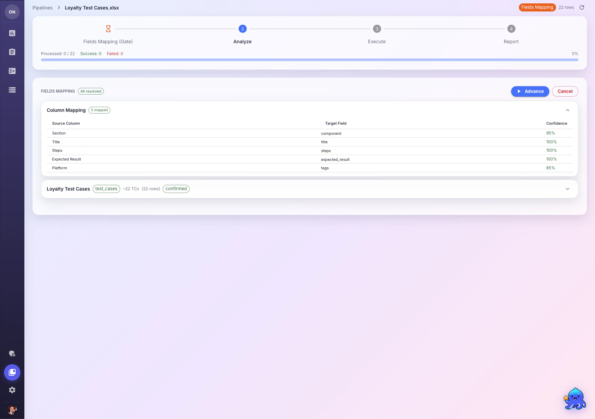The width and height of the screenshot is (595, 419).
Task: Click the pipeline progress bar
Action: (x=309, y=60)
